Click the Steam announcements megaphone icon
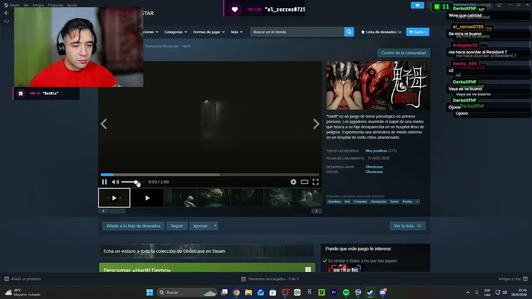This screenshot has width=532, height=299. [417, 5]
